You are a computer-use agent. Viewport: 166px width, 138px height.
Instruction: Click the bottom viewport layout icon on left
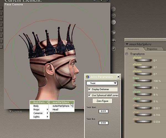click(x=1, y=47)
